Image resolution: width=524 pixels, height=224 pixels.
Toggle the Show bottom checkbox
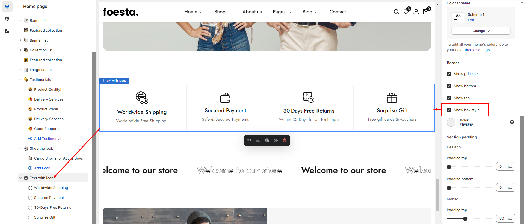point(449,86)
